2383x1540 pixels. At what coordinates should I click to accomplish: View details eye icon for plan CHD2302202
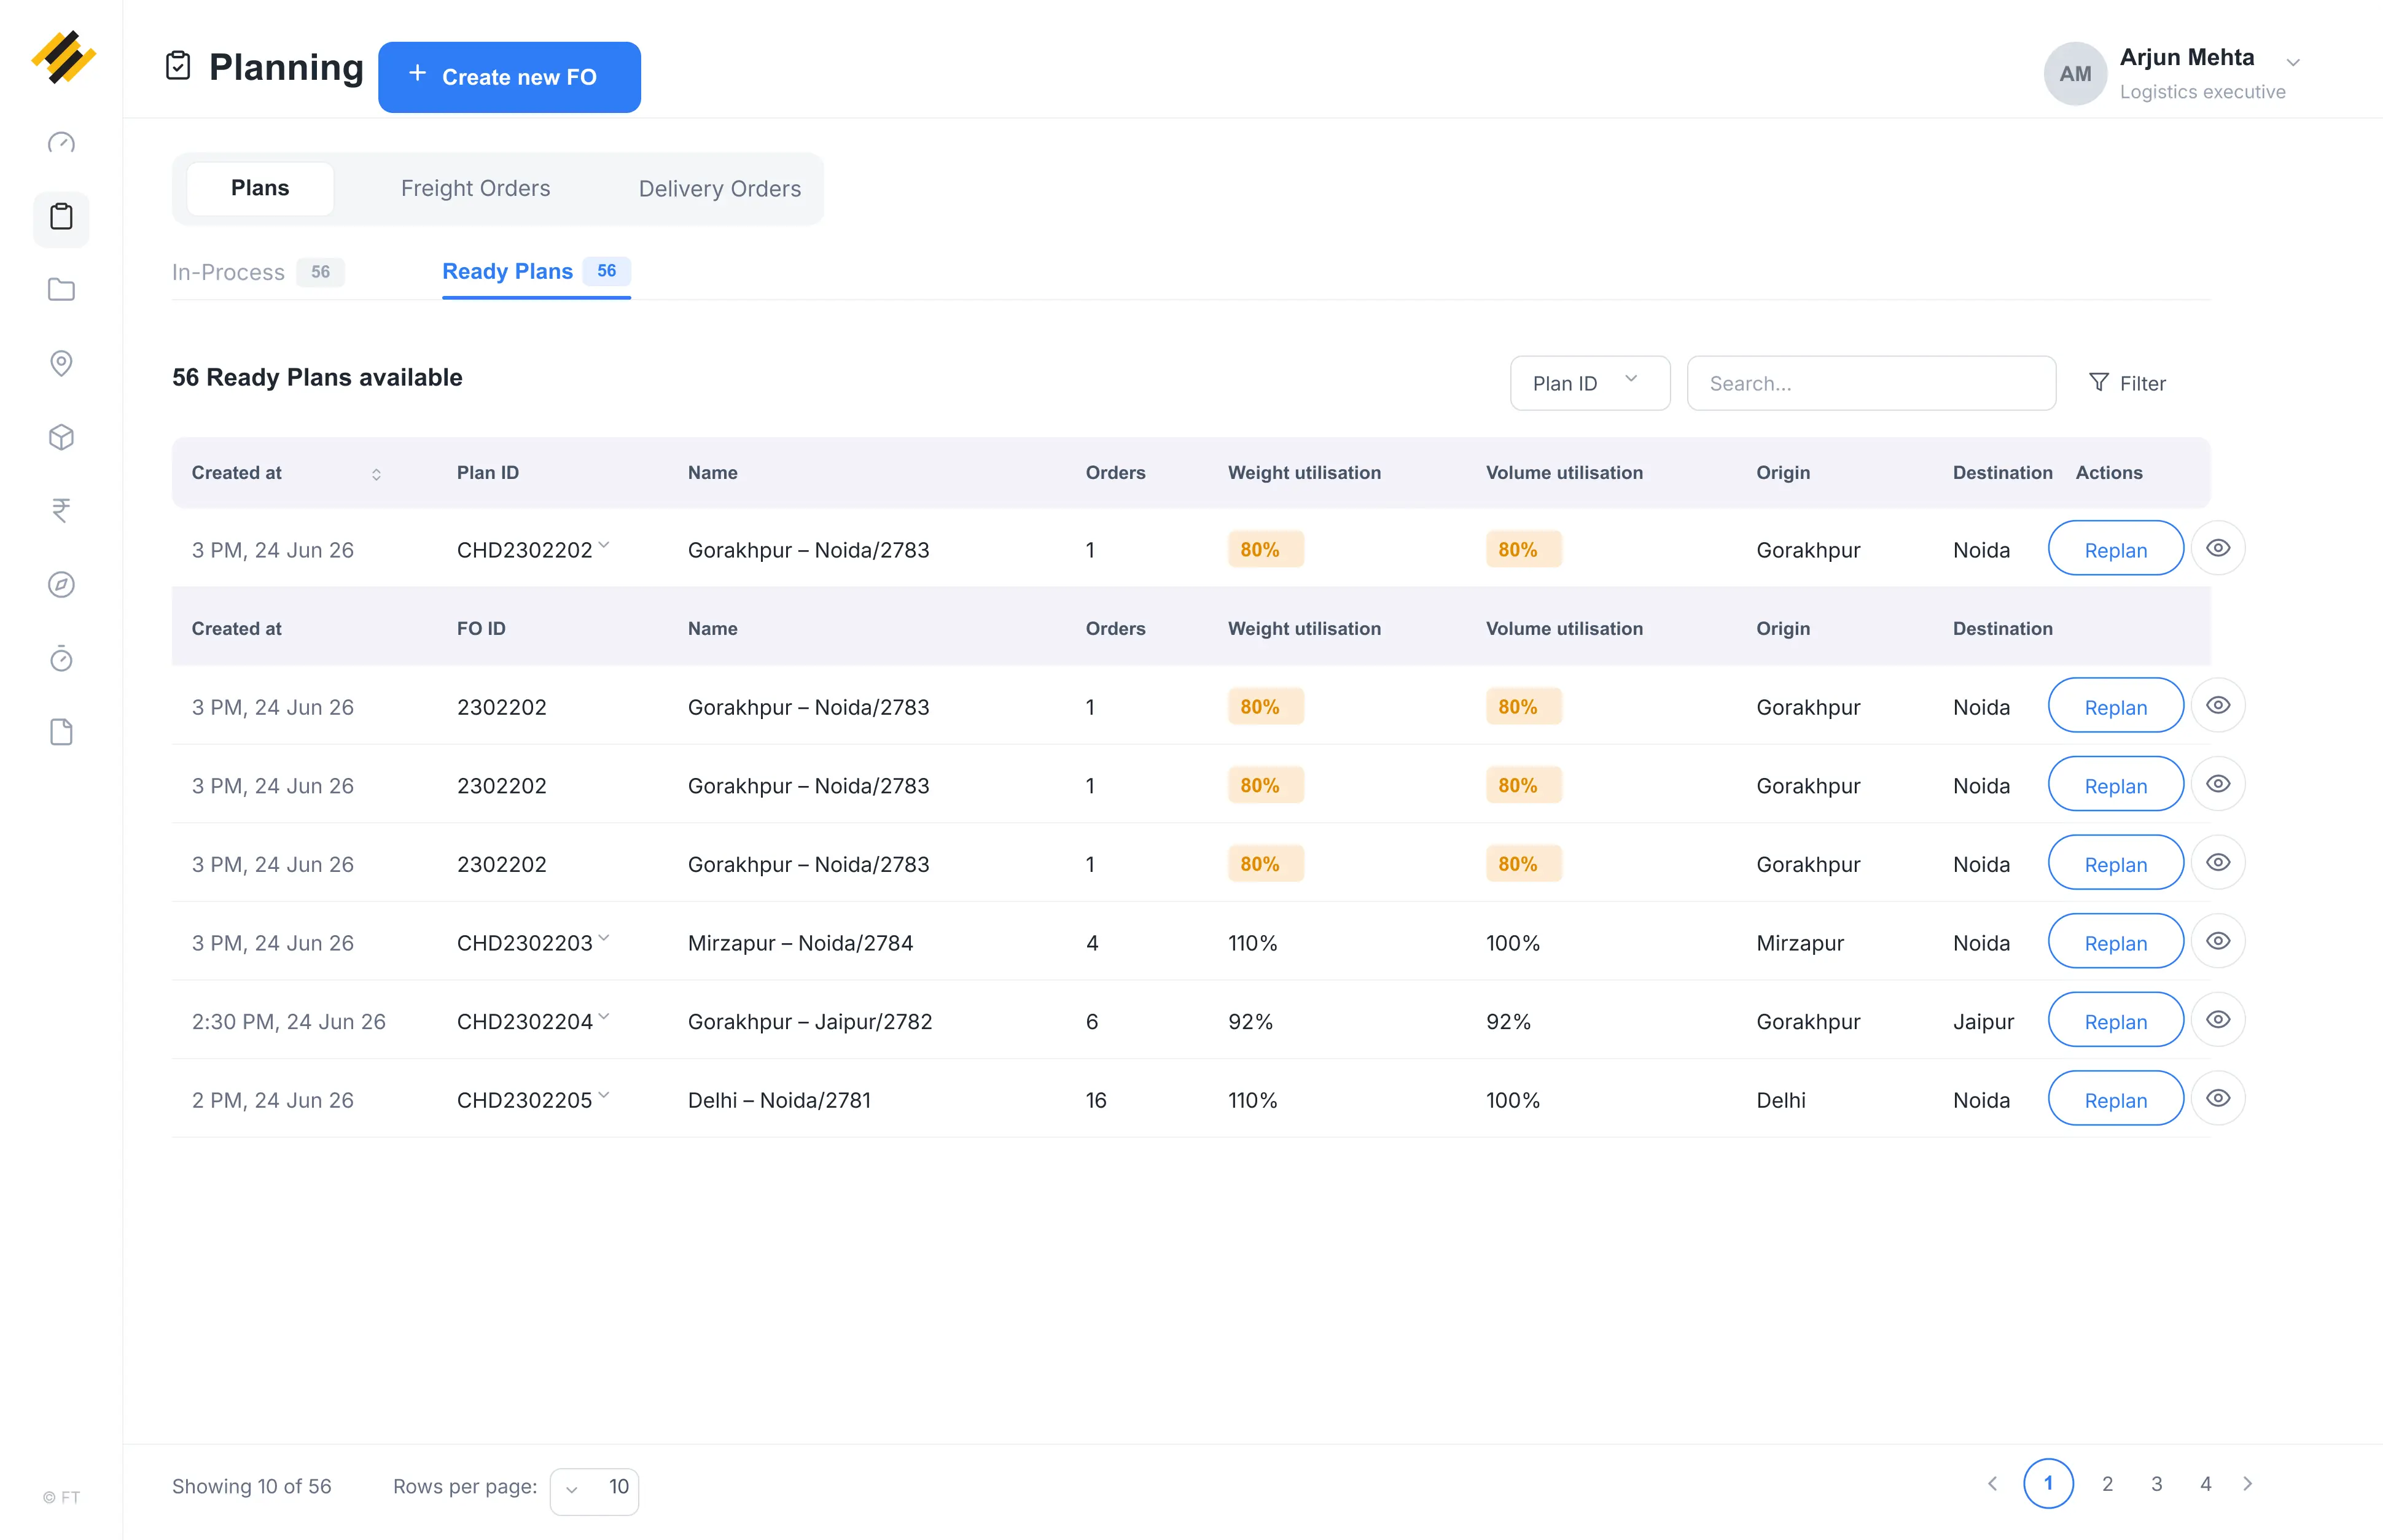2218,548
